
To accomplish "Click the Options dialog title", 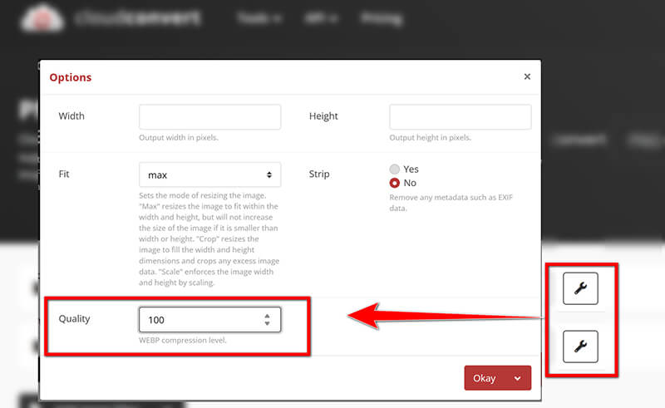I will 71,77.
